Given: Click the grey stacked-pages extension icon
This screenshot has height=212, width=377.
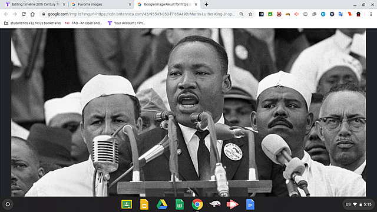Looking at the screenshot, I should 314,14.
